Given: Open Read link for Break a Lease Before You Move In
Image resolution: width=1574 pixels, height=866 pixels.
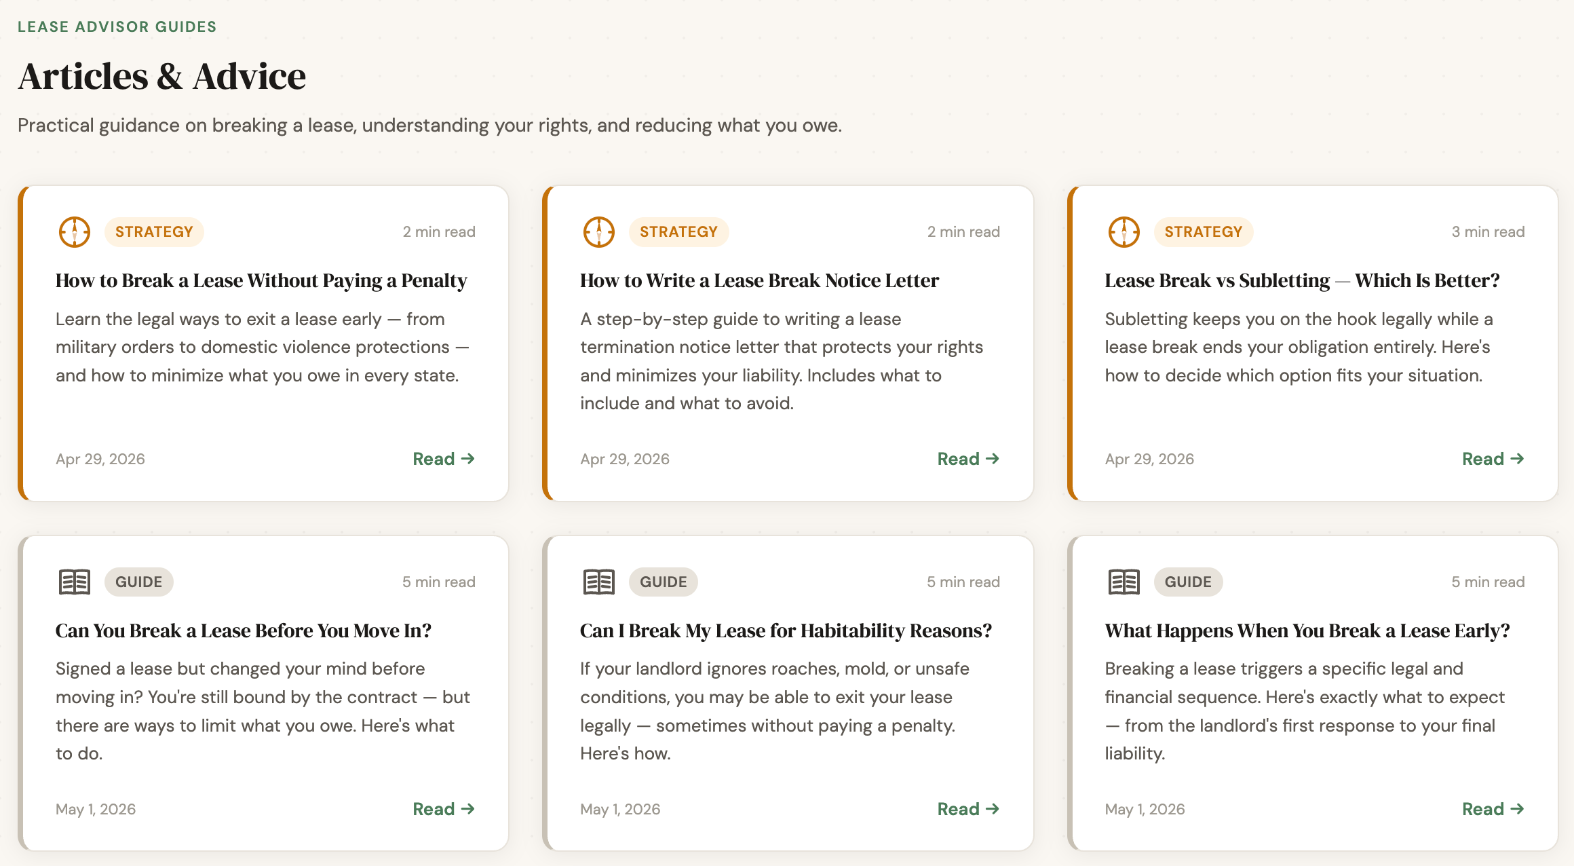Looking at the screenshot, I should point(444,809).
